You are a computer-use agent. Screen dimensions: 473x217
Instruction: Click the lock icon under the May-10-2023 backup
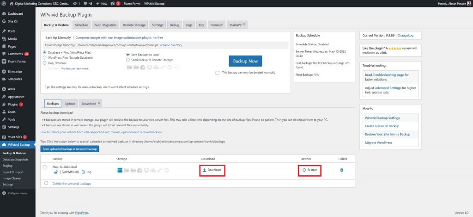(55, 172)
